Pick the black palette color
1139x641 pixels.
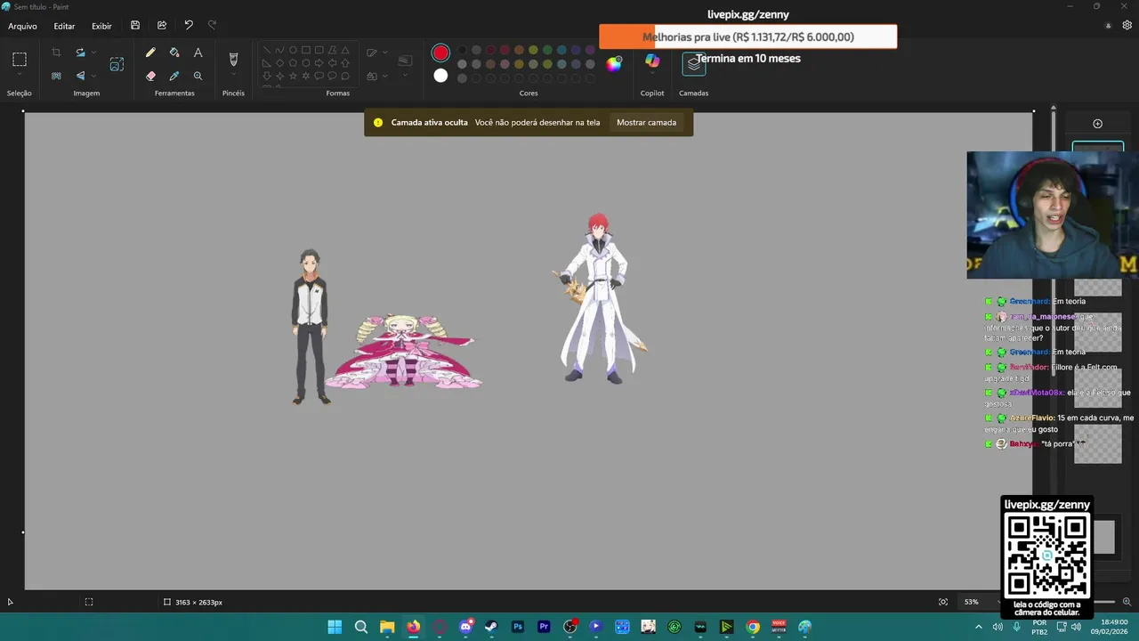[x=462, y=50]
